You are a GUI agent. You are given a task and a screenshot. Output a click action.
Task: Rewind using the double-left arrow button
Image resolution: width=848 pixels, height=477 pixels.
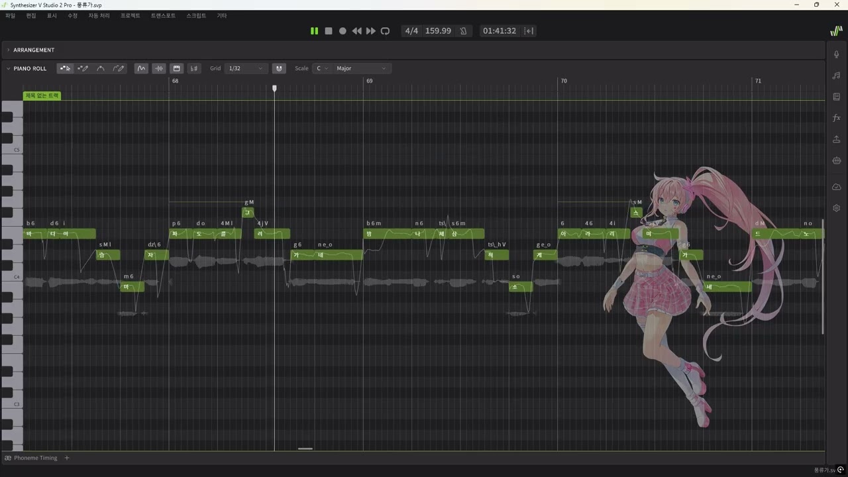356,31
